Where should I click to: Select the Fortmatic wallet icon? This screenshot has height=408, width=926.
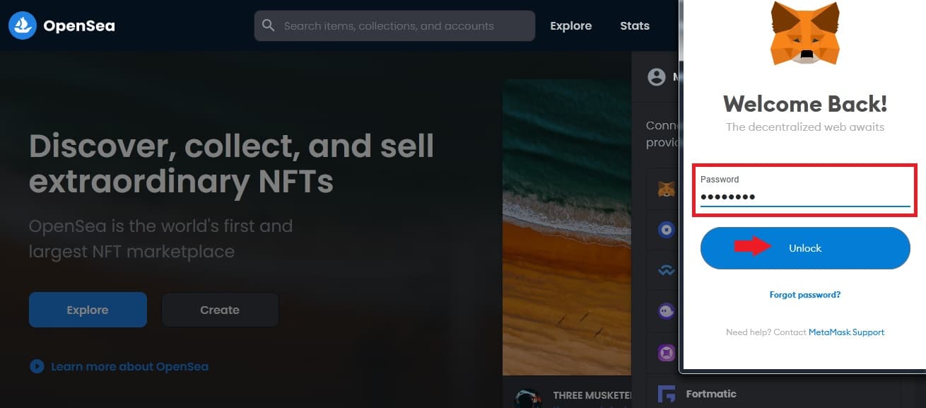(666, 394)
